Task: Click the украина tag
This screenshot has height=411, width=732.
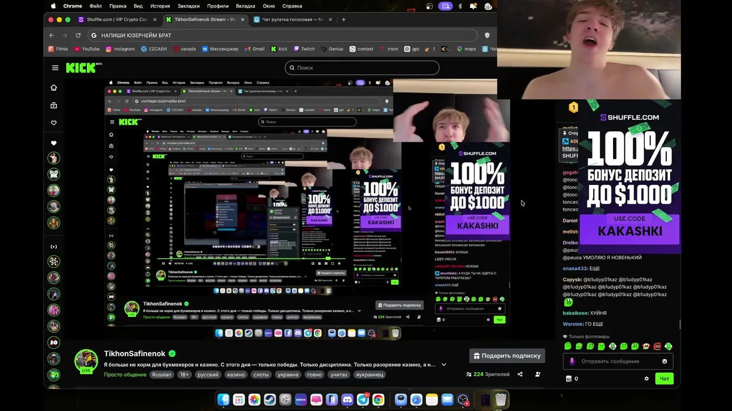Action: pyautogui.click(x=288, y=374)
